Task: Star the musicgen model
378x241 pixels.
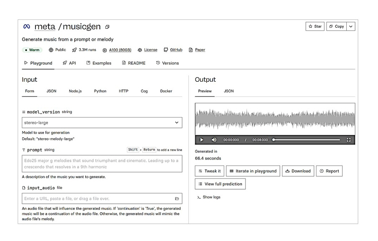Action: pyautogui.click(x=315, y=27)
